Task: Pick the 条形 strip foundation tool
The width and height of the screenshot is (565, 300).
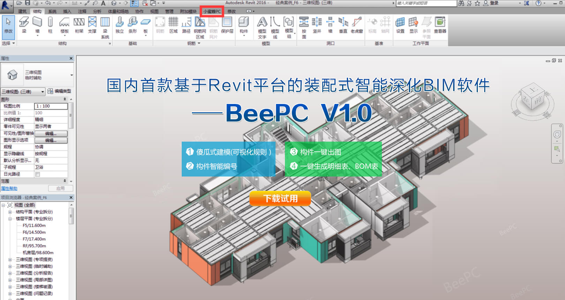Action: point(133,25)
